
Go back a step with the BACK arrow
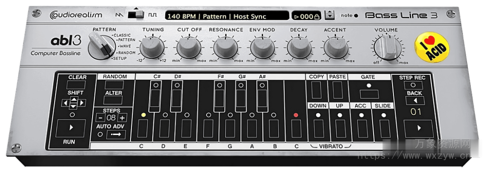[415, 100]
